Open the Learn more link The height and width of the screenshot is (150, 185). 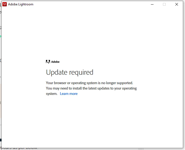pyautogui.click(x=69, y=94)
